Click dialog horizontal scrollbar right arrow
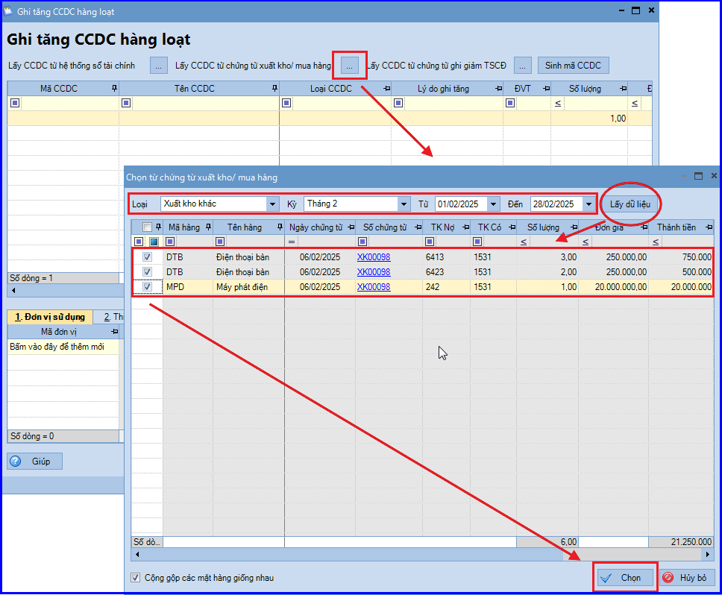 pos(708,555)
